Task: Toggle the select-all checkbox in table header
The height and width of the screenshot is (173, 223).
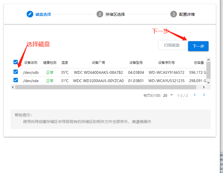Action: tap(16, 62)
